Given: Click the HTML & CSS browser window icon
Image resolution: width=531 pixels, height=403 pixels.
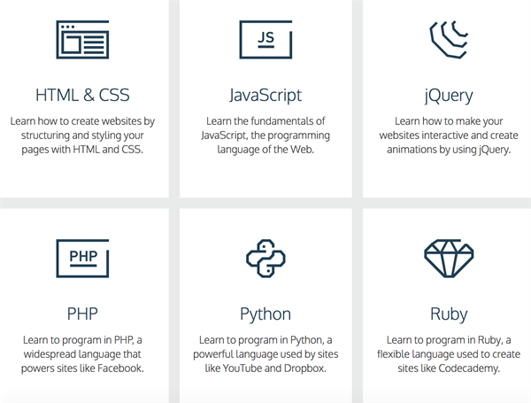Looking at the screenshot, I should click(x=82, y=39).
